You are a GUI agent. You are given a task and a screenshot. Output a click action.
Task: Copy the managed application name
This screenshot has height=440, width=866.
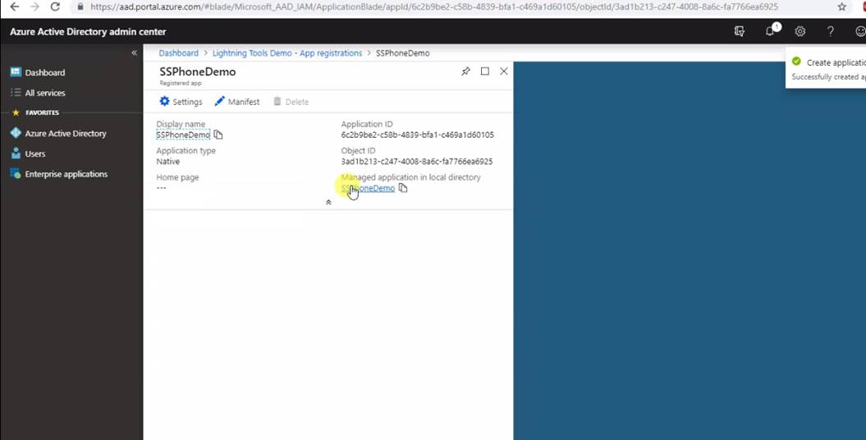click(x=403, y=188)
